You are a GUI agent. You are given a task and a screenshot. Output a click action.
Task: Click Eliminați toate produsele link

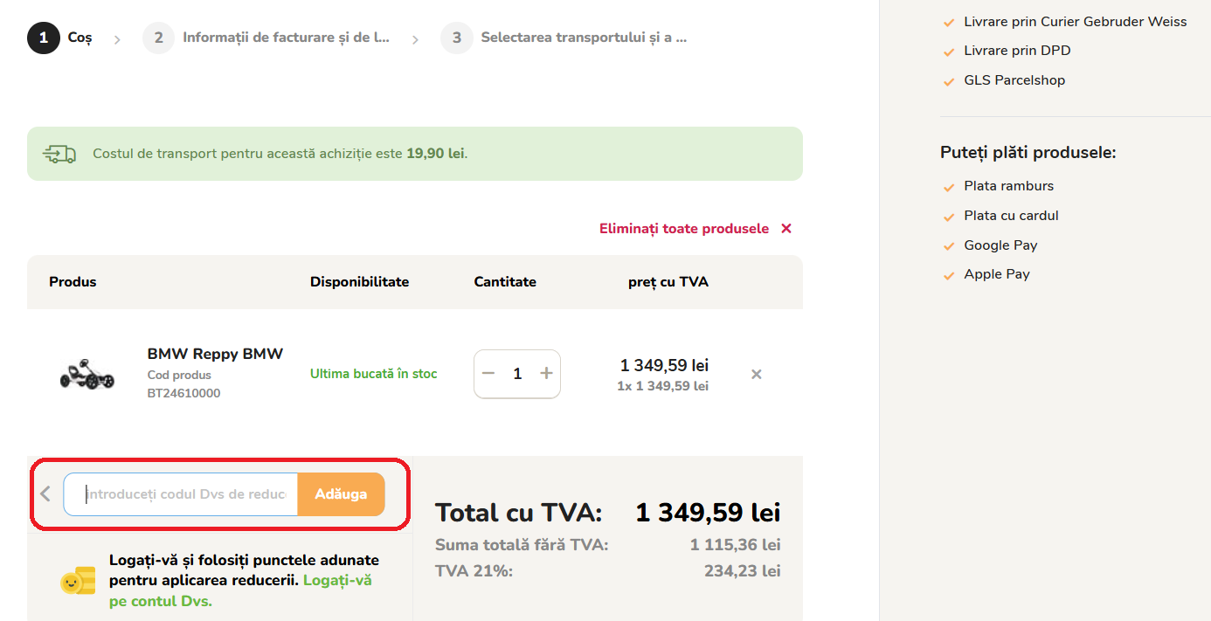[683, 229]
